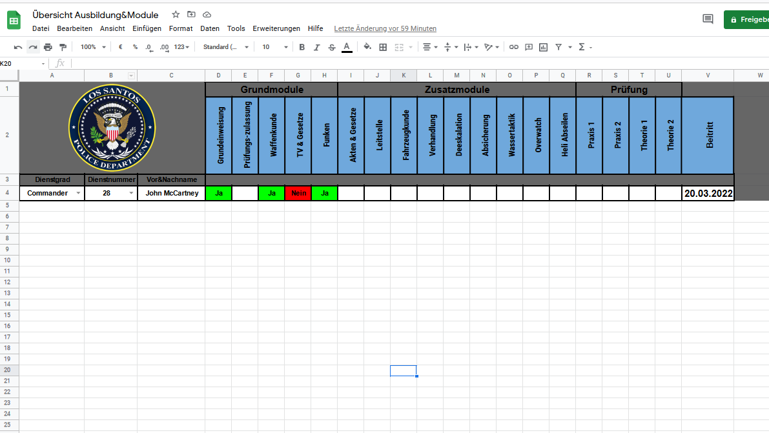Screen dimensions: 769x433
Task: Open the Erweiterungen menu
Action: (x=276, y=28)
